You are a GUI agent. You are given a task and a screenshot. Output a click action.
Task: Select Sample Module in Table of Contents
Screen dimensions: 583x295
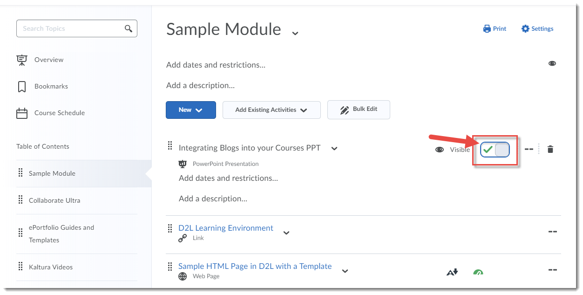[x=52, y=173]
